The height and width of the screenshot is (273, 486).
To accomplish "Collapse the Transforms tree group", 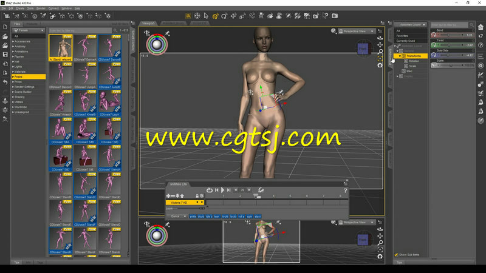I will click(400, 56).
